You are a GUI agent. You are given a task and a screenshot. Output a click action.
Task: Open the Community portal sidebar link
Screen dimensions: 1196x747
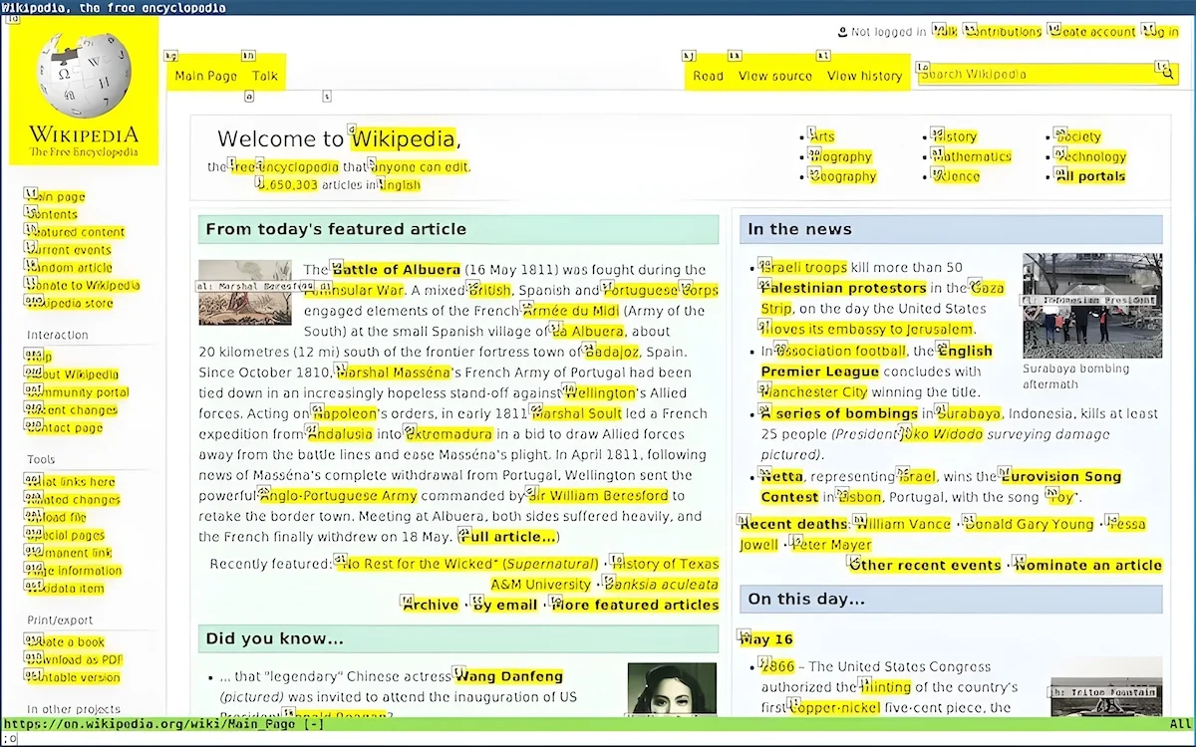[x=78, y=392]
